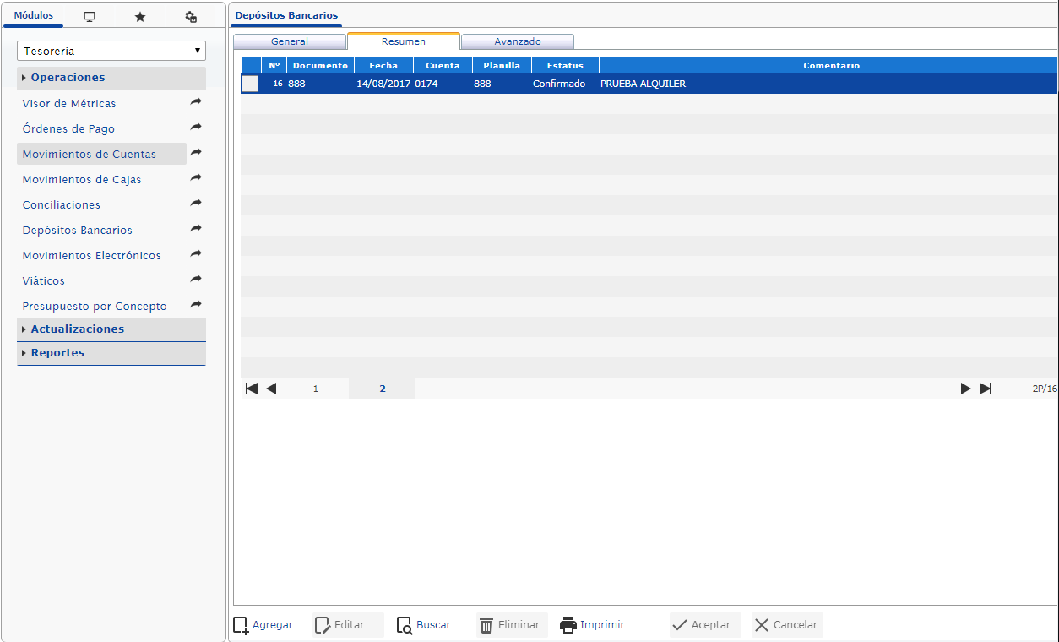Click the 14/08/2017 date cell
Viewport: 1059px width, 642px height.
click(x=383, y=84)
